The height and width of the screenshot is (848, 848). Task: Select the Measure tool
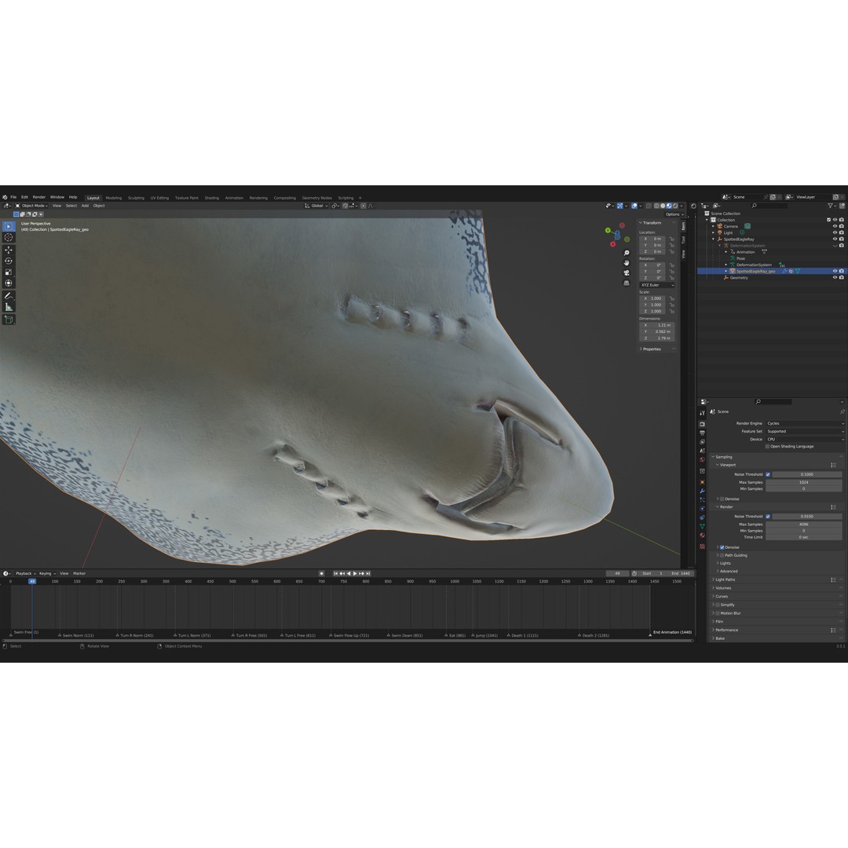9,307
